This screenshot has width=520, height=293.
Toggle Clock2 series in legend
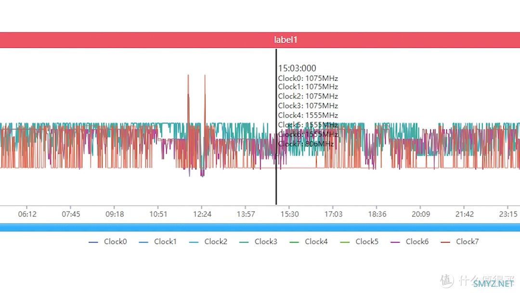click(208, 241)
